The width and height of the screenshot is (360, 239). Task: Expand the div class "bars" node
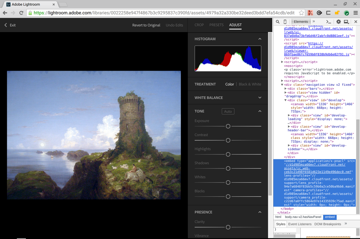coord(286,89)
